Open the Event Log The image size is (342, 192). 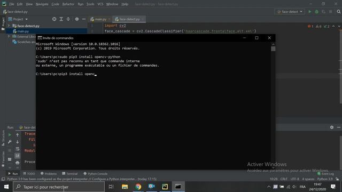(325, 174)
